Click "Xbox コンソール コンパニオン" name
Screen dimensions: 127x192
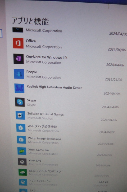45,171
